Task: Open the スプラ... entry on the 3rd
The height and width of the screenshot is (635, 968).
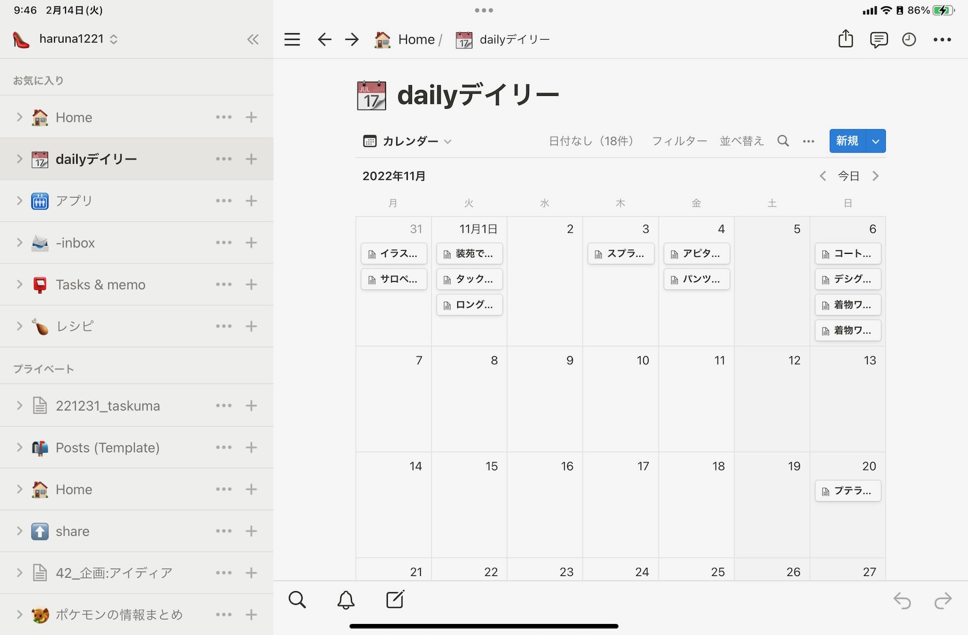Action: [x=621, y=254]
